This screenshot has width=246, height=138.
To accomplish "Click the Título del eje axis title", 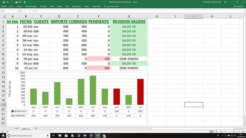I will pos(9,89).
